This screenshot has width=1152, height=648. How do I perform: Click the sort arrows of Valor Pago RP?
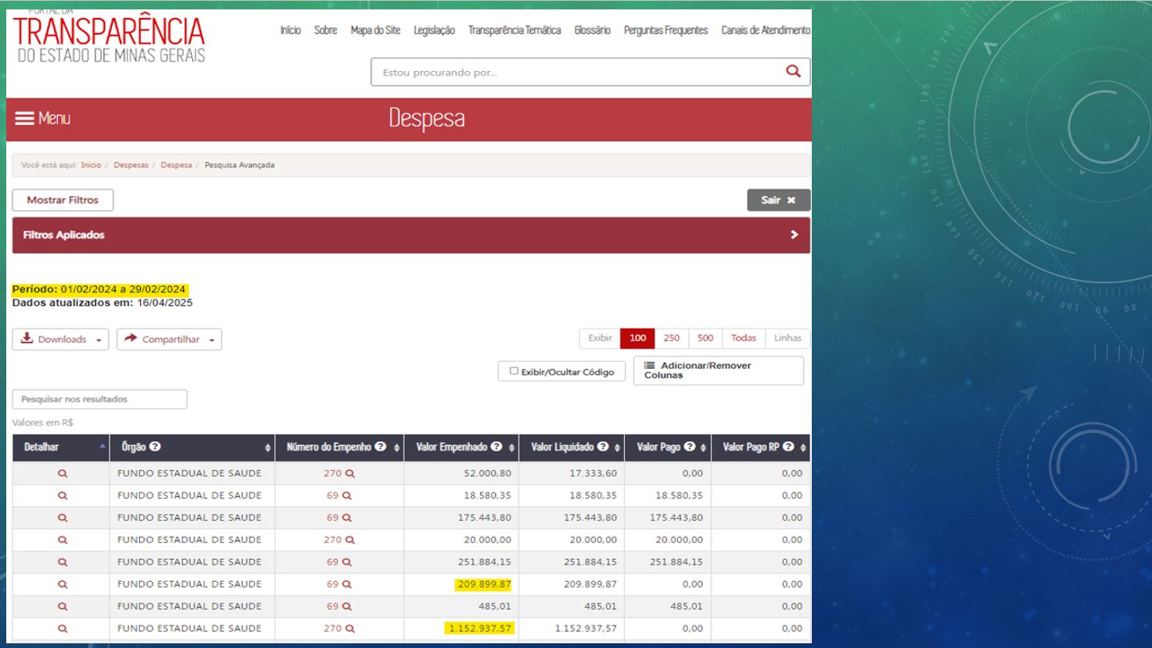(x=803, y=448)
